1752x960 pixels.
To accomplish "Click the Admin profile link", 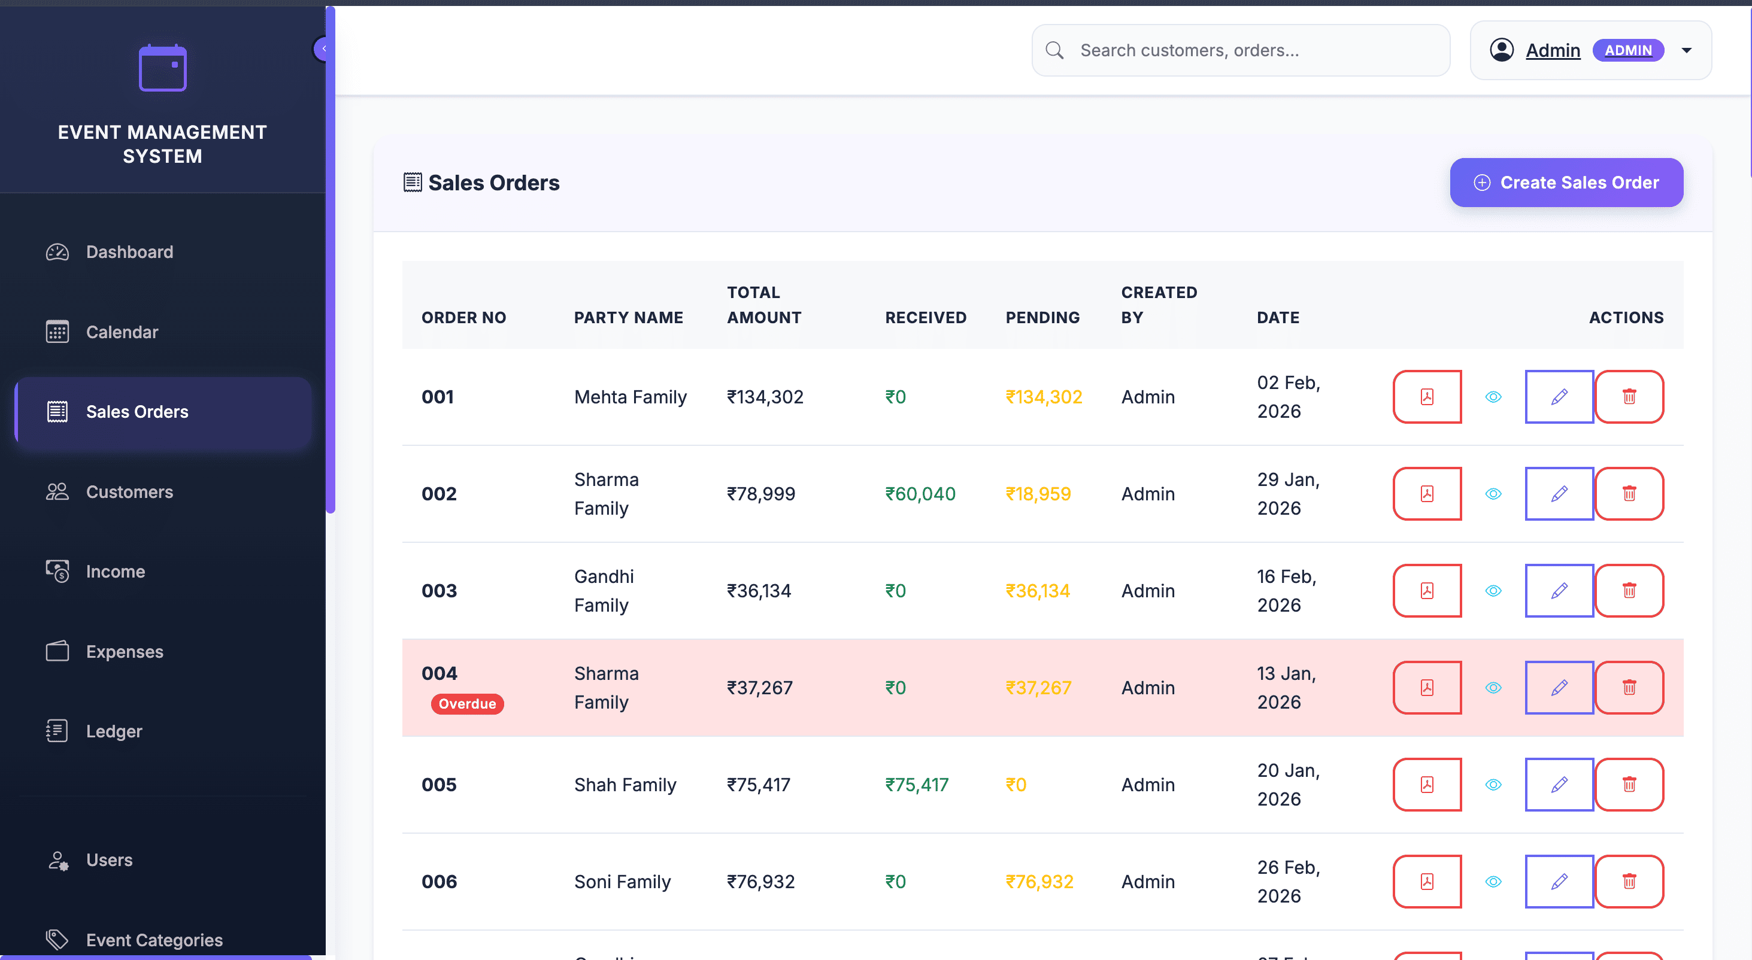I will coord(1552,50).
